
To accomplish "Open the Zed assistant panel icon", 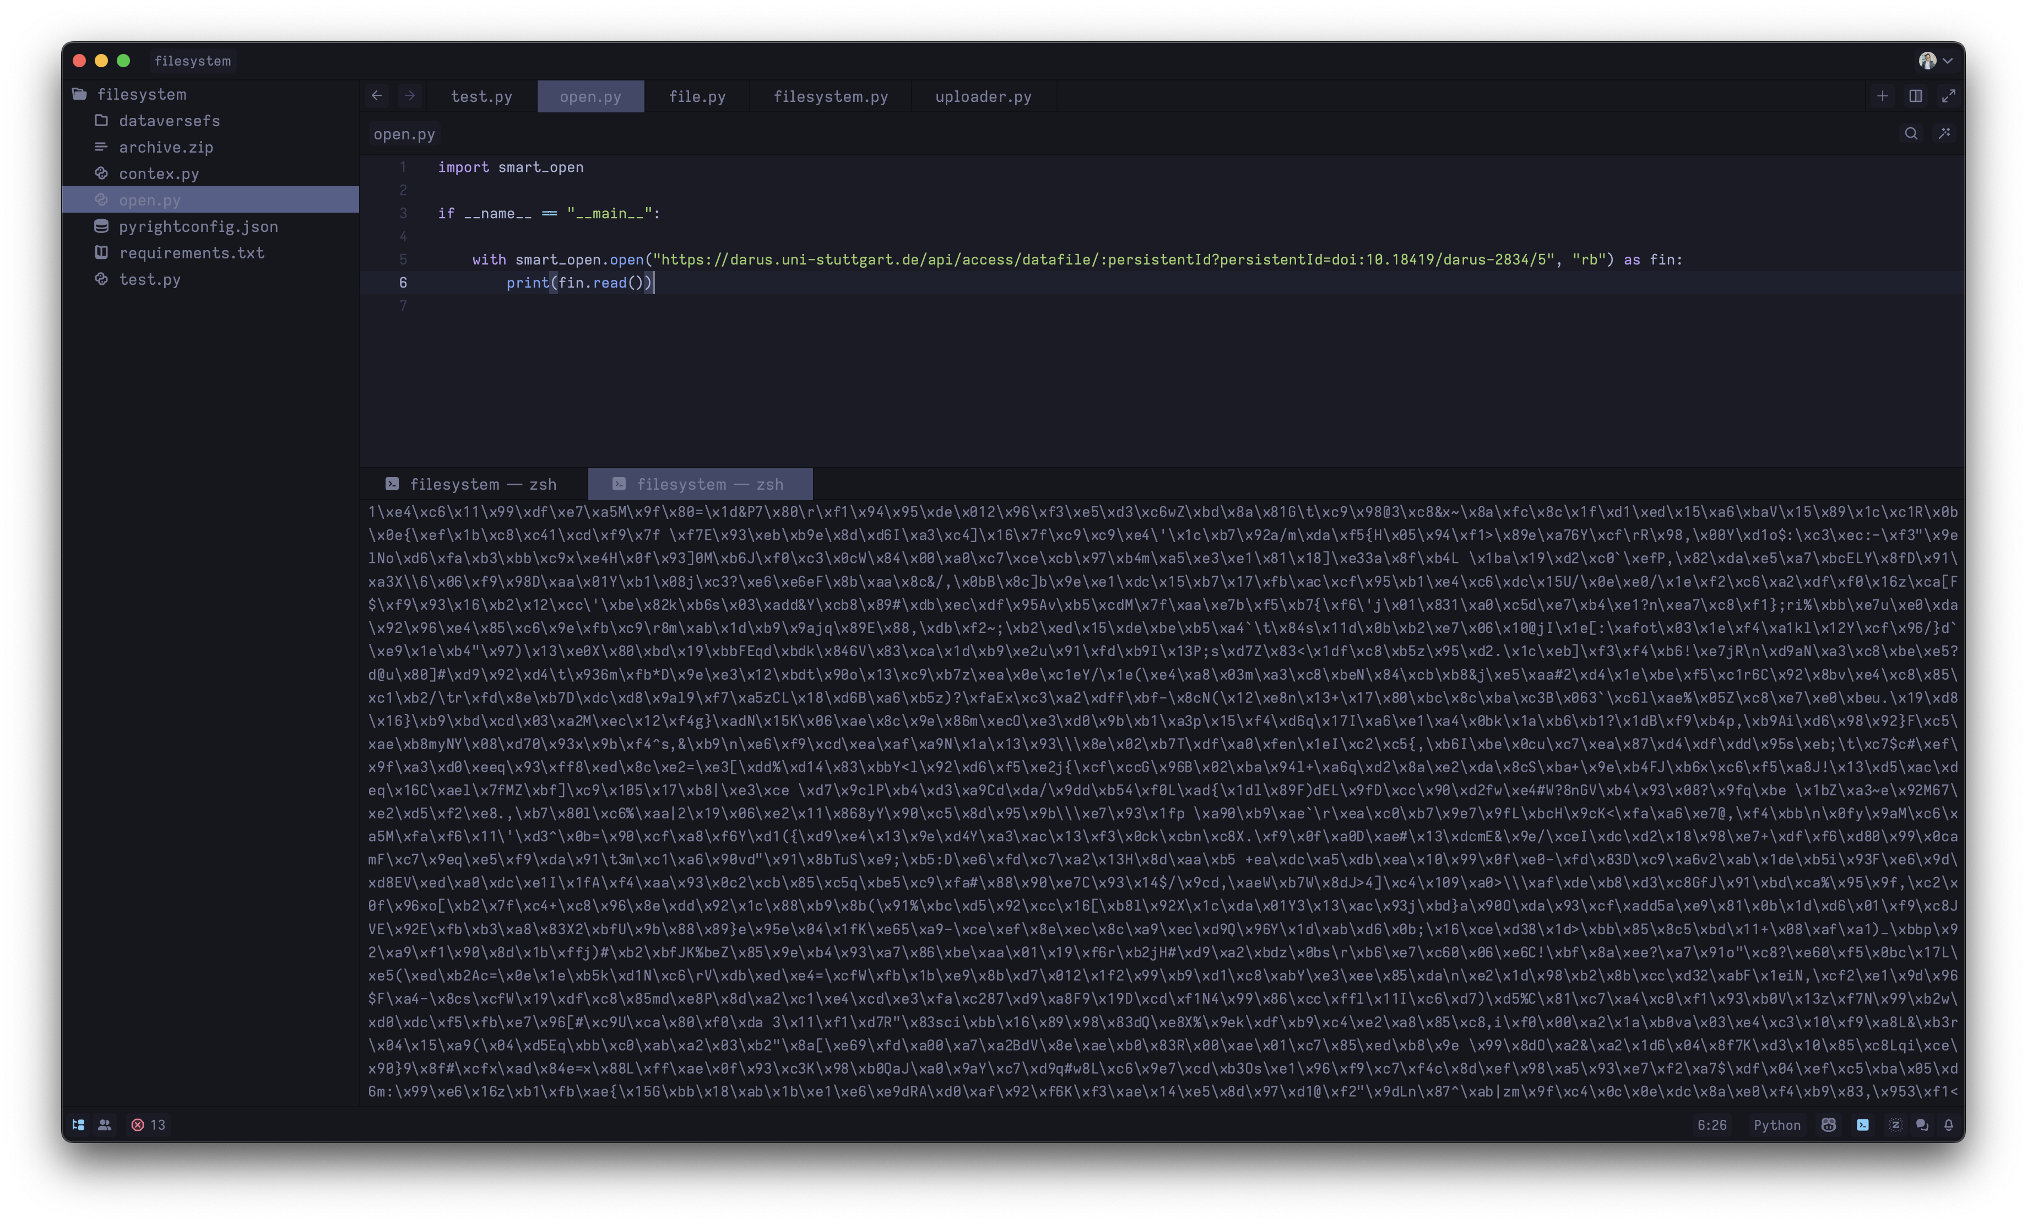I will point(1895,1124).
